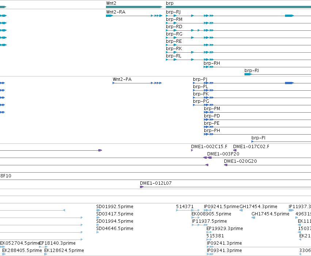Select the GH17454.3prime EST label

click(258, 207)
